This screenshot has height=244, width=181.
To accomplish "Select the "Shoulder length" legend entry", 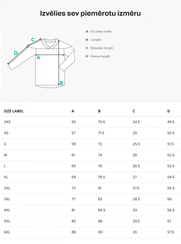I will point(99,48).
